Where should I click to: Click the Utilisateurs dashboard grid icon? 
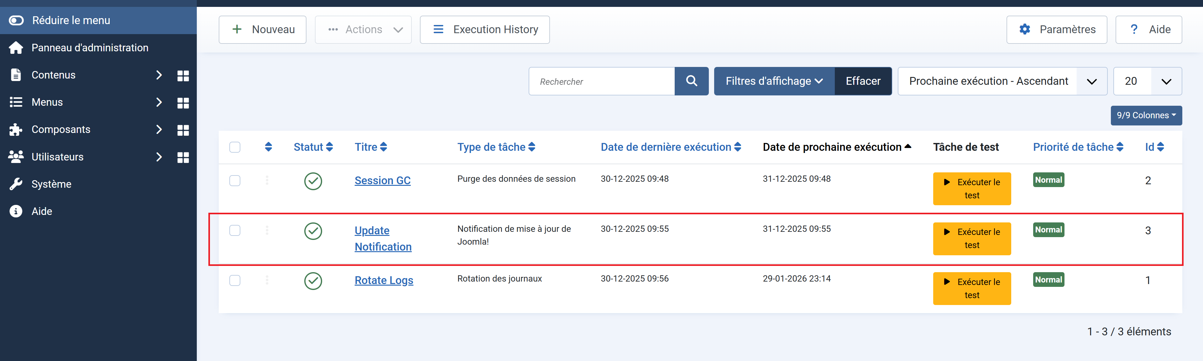pyautogui.click(x=183, y=157)
